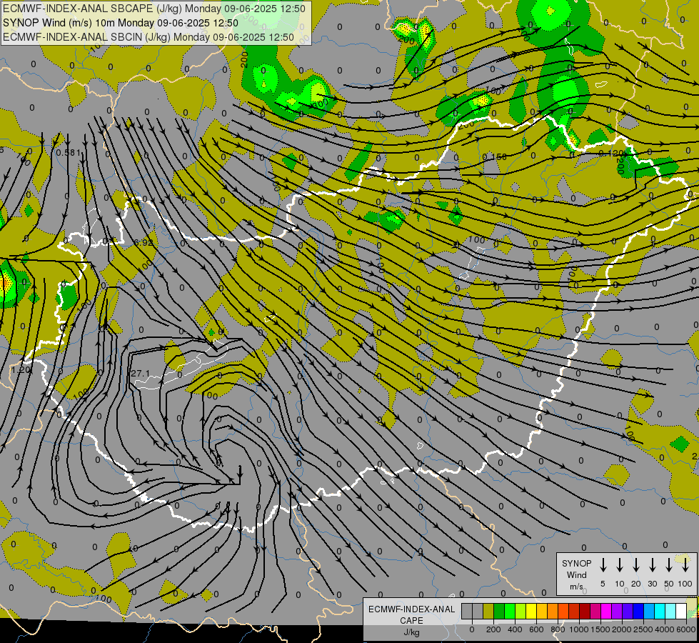Click the 5 m/s wind arrow in legend
This screenshot has width=699, height=643.
[603, 564]
